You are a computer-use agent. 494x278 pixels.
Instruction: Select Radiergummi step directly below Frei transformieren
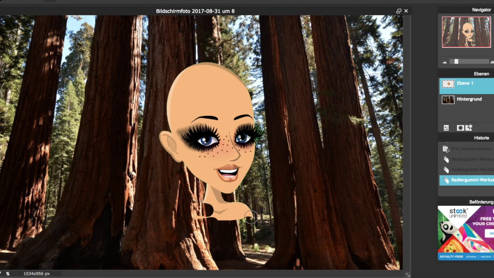467,159
